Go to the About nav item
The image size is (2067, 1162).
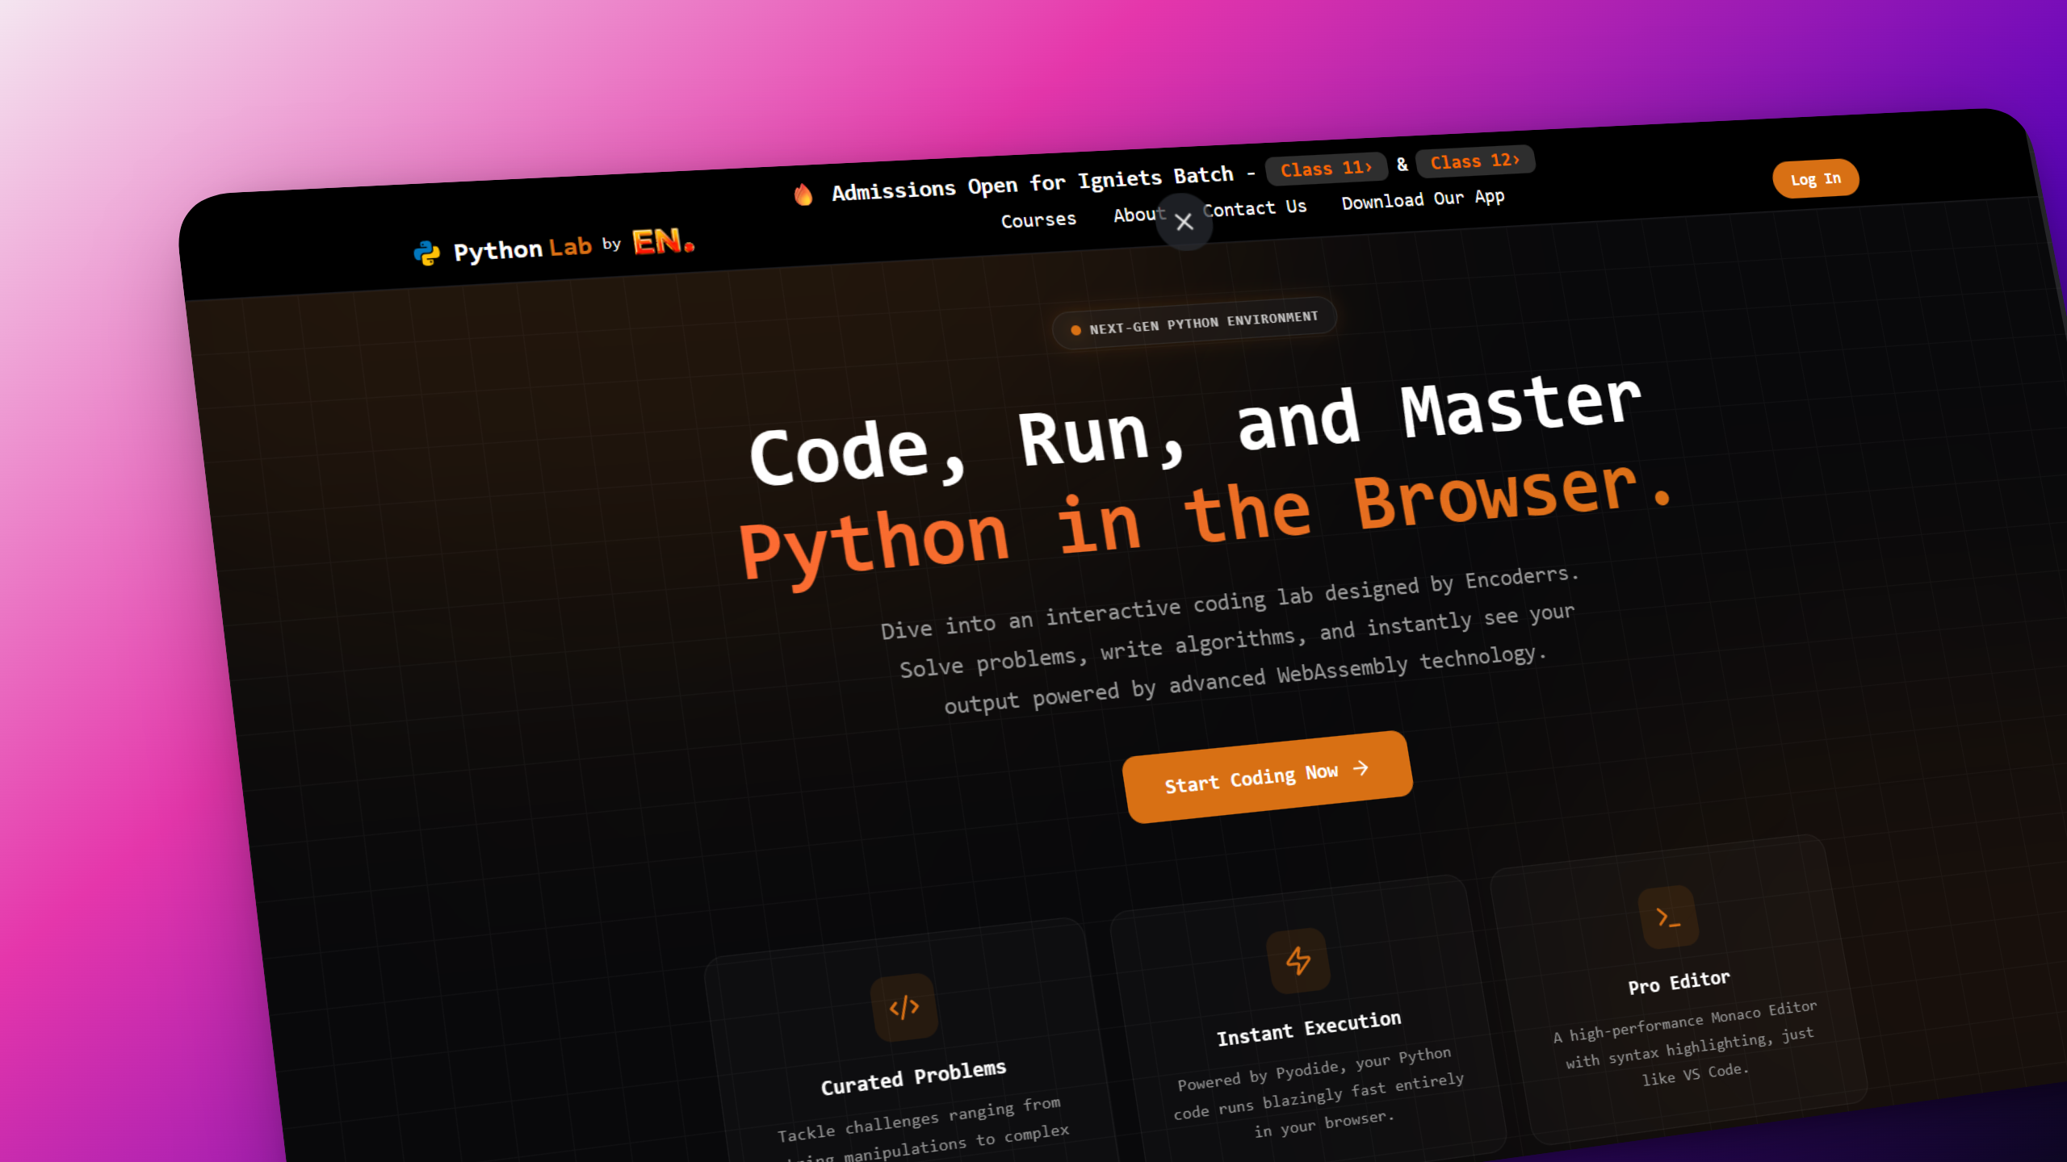click(1138, 214)
